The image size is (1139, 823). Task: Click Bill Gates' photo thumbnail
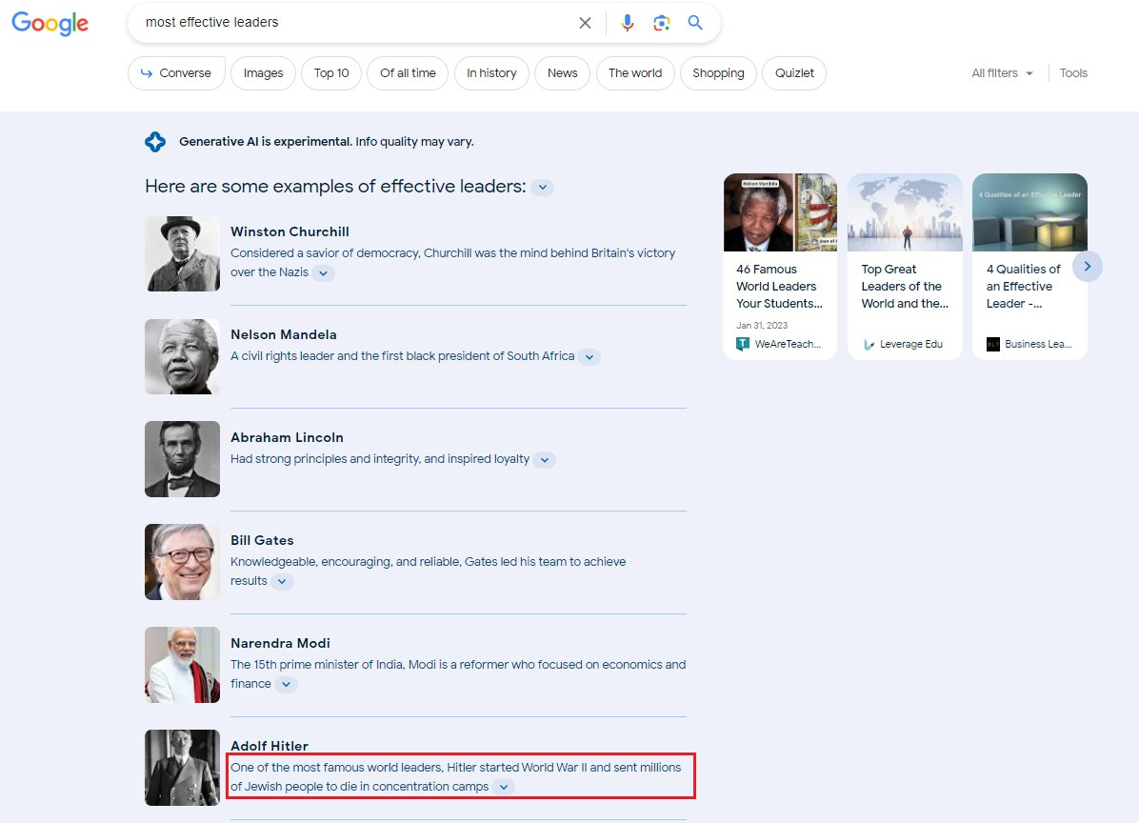[182, 562]
